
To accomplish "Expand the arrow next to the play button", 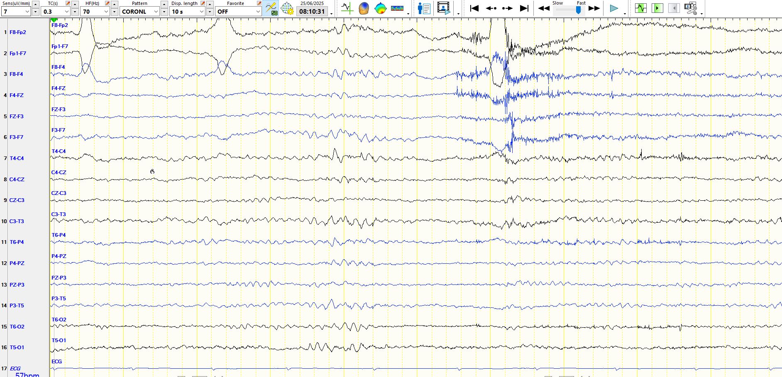I will pos(625,14).
